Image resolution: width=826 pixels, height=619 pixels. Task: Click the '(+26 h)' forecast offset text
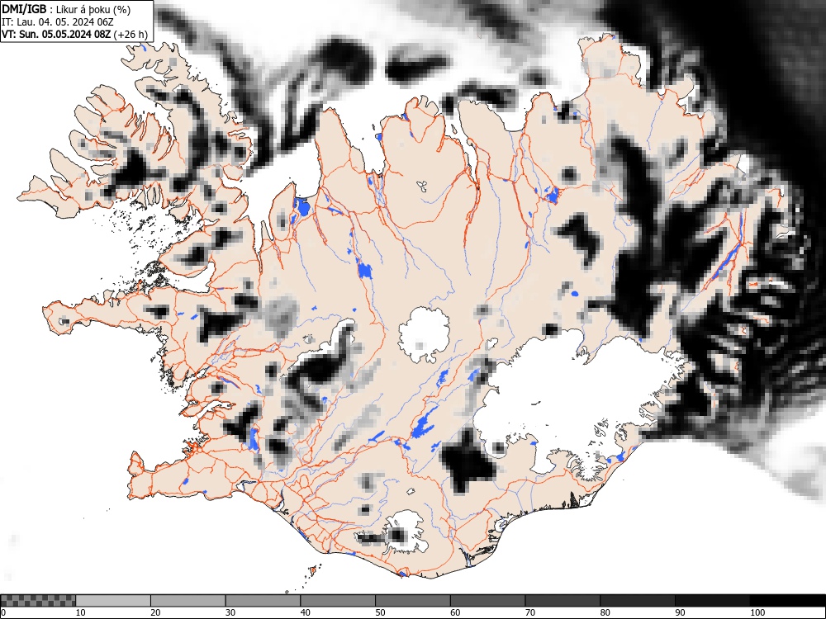(131, 34)
